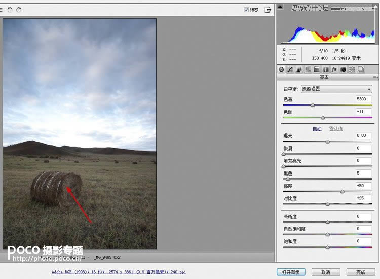380x279 pixels.
Task: Click the 打开图像 open image button
Action: click(291, 272)
